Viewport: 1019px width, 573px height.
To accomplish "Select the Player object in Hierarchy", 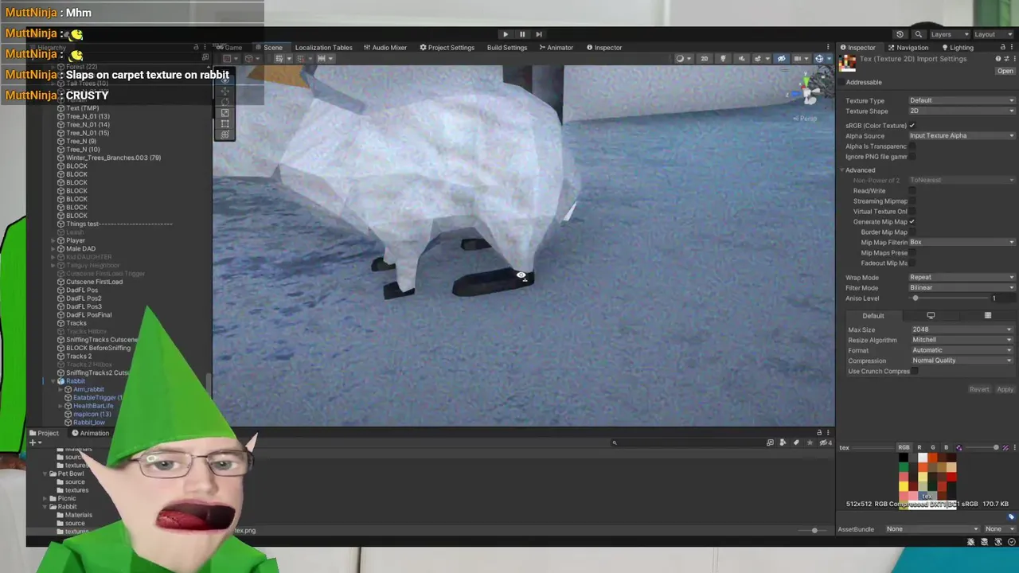I will coord(75,240).
